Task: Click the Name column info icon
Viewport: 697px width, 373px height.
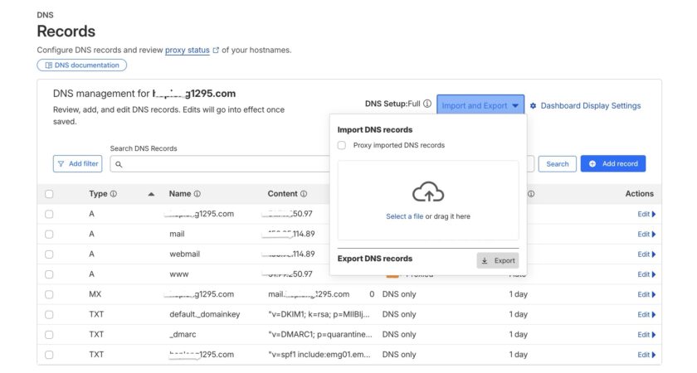Action: [197, 194]
